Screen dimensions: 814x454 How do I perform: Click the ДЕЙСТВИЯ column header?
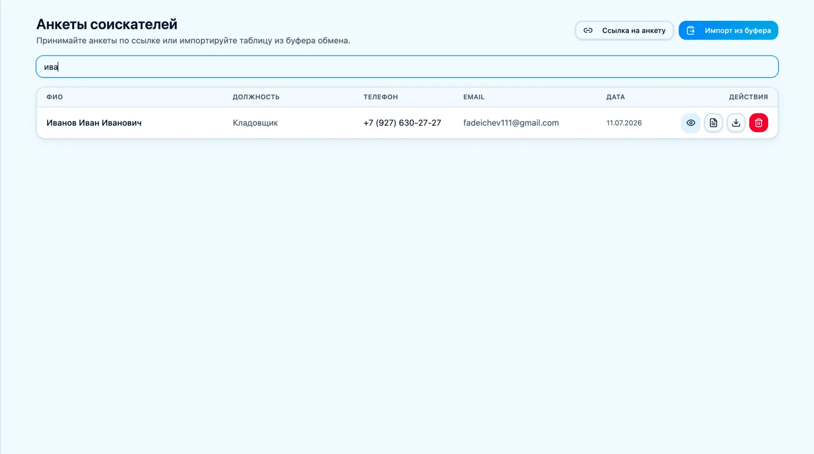click(748, 97)
